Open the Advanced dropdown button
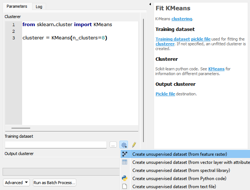Image resolution: width=250 pixels, height=190 pixels. [16, 183]
